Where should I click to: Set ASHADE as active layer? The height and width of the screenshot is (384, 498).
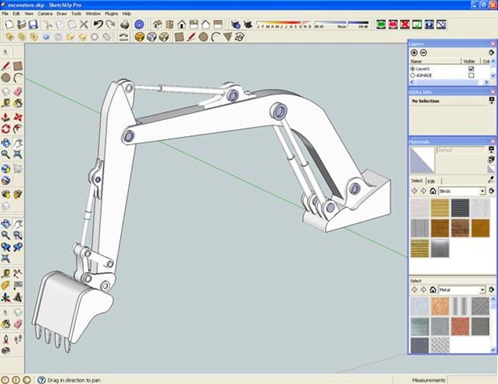412,76
